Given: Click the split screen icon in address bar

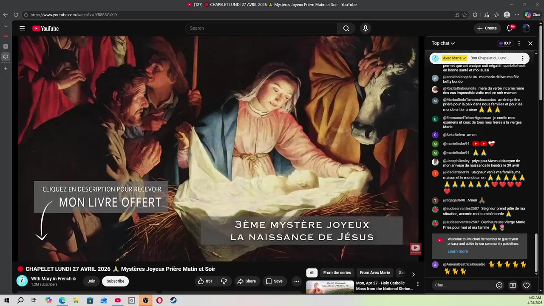Looking at the screenshot, I should click(457, 14).
